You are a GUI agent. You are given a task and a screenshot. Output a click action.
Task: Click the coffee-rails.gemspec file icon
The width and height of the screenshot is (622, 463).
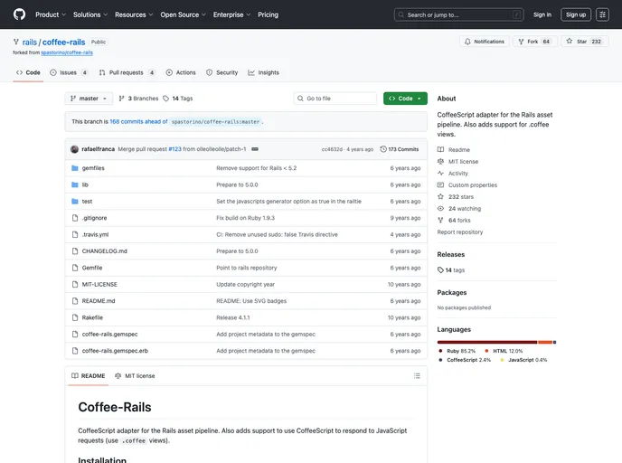click(75, 335)
